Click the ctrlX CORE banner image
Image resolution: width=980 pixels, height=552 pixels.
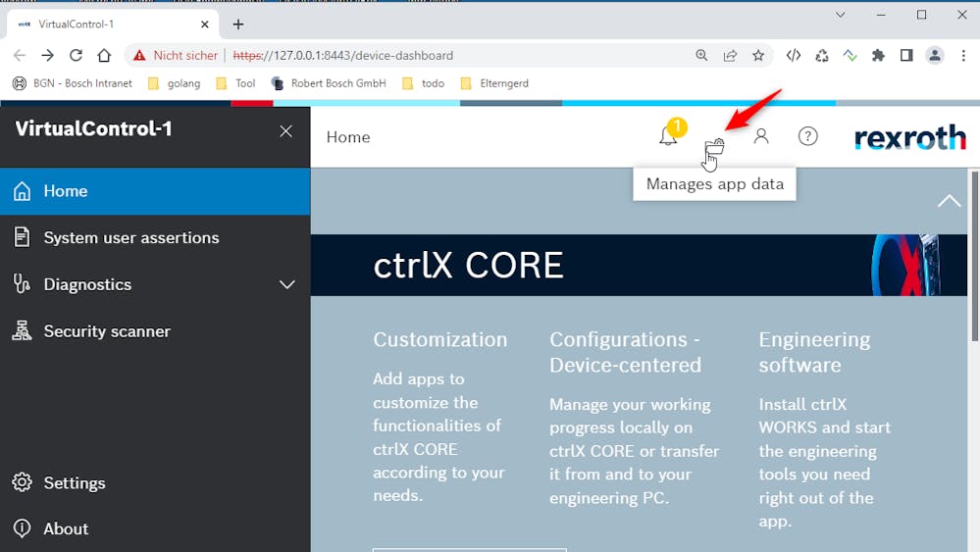(x=905, y=265)
